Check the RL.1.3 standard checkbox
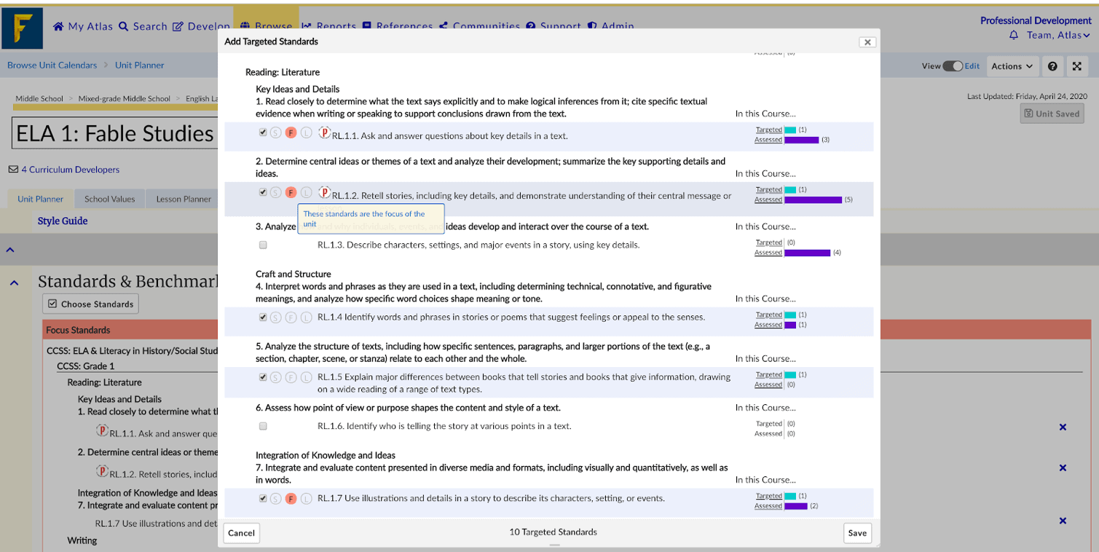1099x552 pixels. (x=263, y=245)
